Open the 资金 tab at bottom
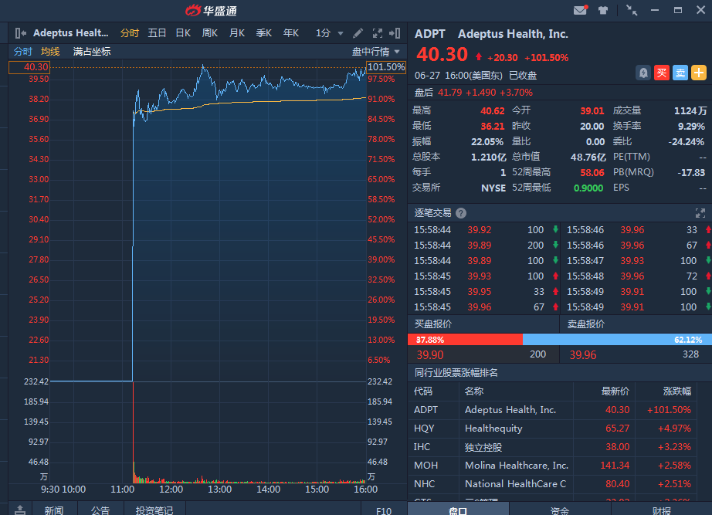This screenshot has height=515, width=712. pyautogui.click(x=560, y=510)
